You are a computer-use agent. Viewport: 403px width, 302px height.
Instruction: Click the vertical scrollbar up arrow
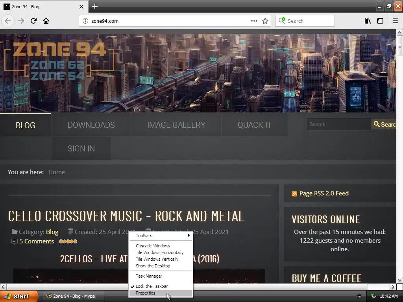[399, 32]
